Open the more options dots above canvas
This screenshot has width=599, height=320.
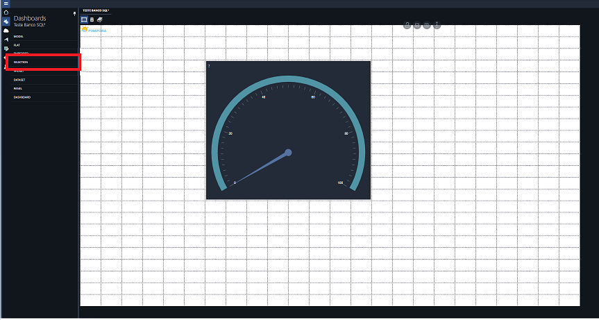[x=437, y=25]
